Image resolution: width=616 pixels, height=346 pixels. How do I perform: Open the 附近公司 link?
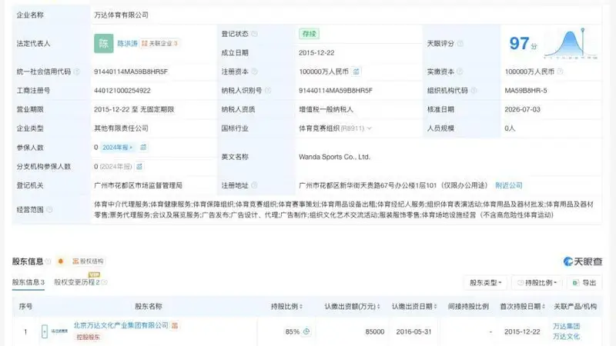[509, 185]
